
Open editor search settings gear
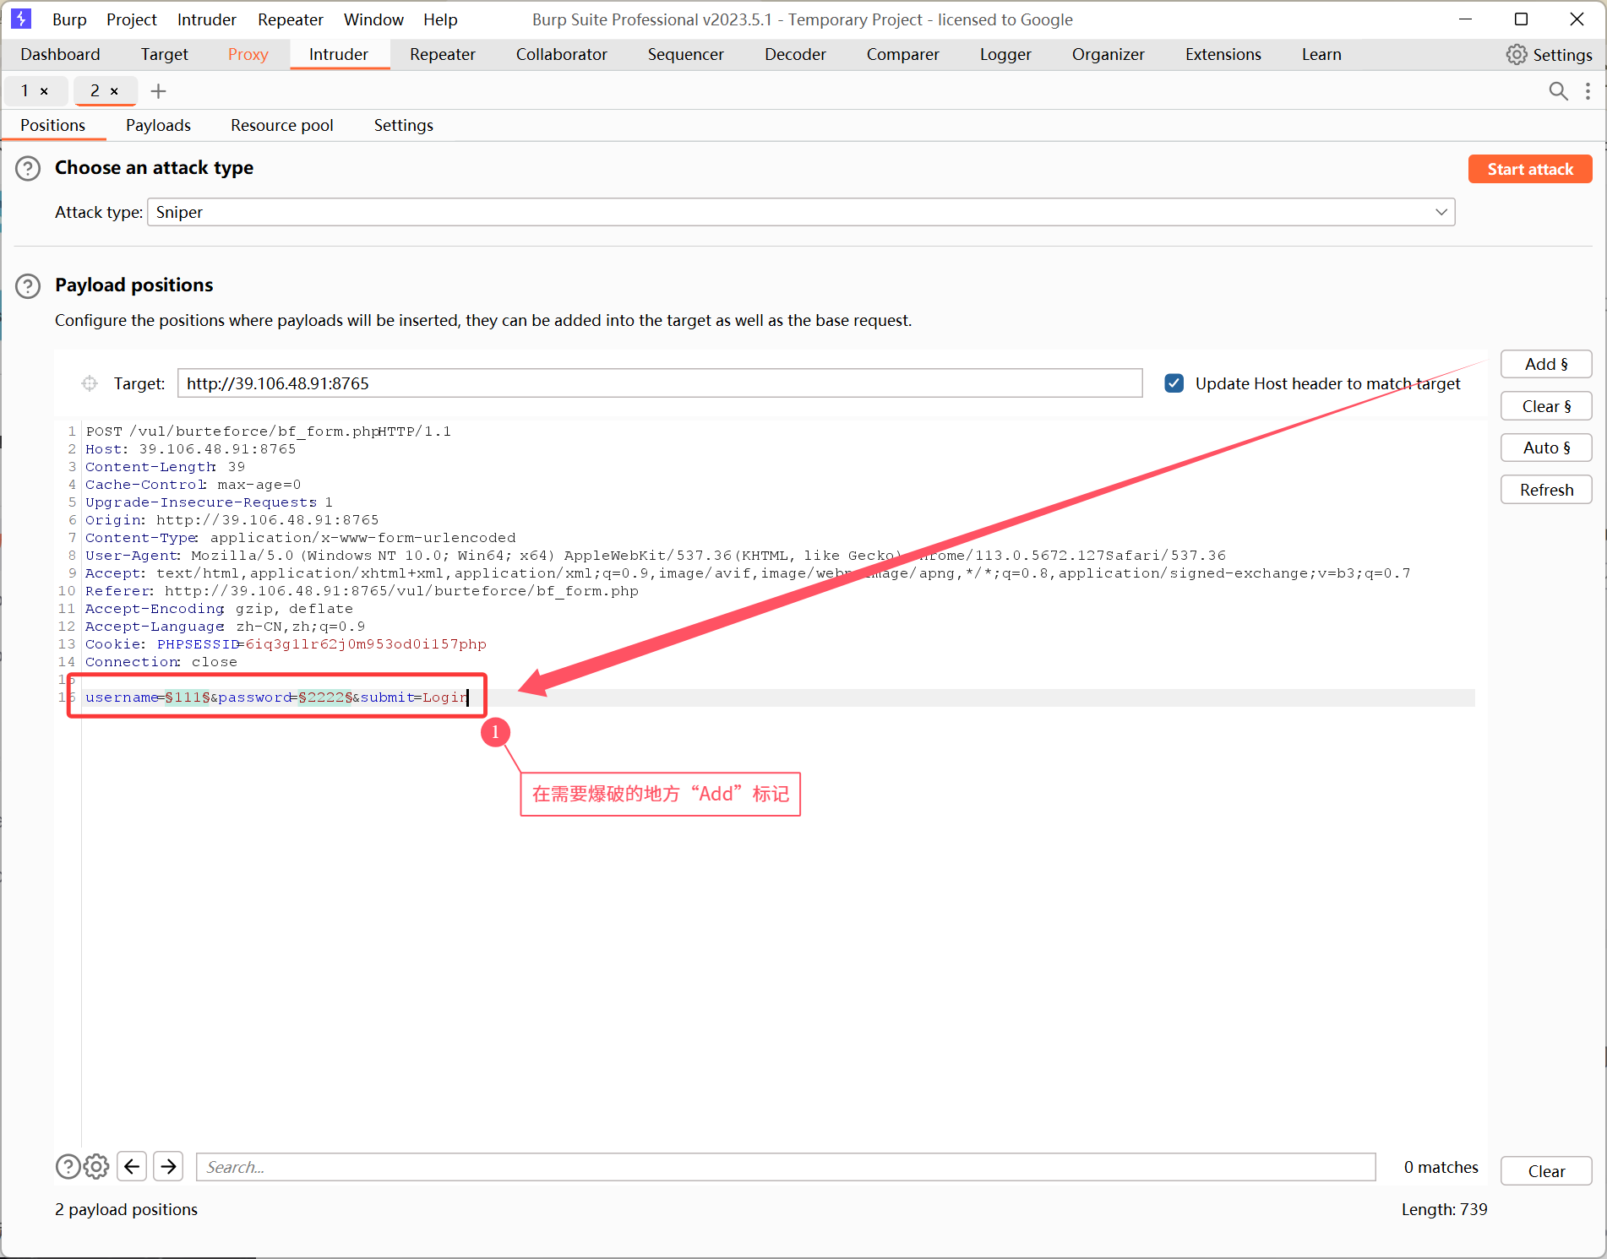coord(96,1166)
